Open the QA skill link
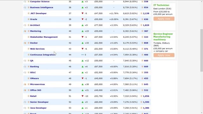203x114 pixels. pyautogui.click(x=32, y=60)
